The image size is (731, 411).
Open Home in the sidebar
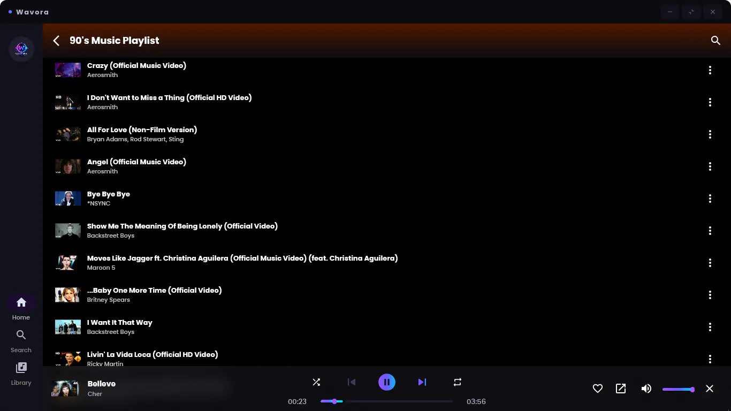pos(21,308)
